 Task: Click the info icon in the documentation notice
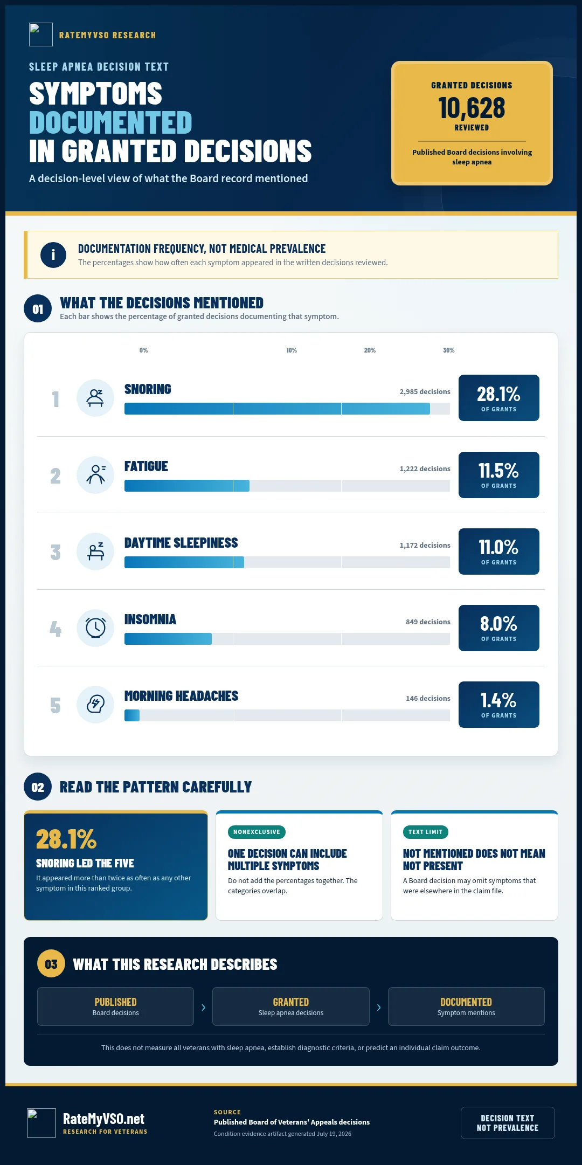click(x=53, y=255)
